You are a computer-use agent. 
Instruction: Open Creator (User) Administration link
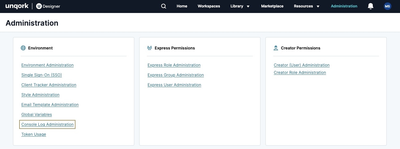click(x=302, y=65)
